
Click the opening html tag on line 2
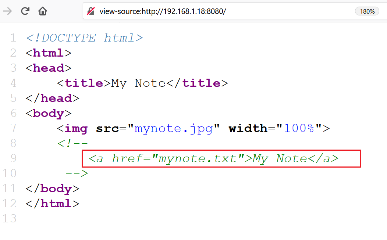click(x=48, y=53)
